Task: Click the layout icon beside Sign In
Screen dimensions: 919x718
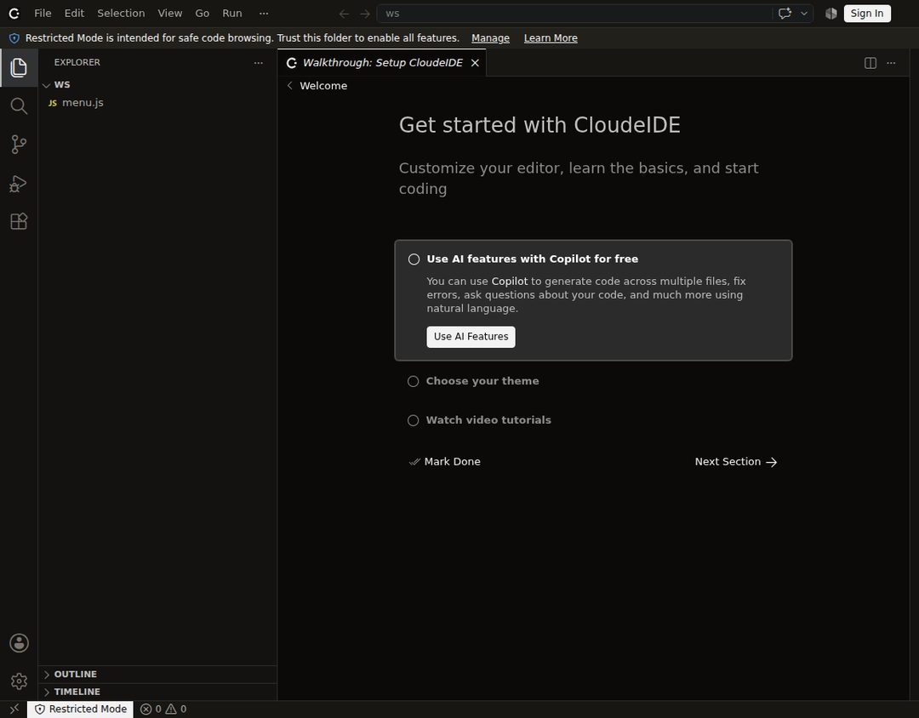Action: [831, 14]
